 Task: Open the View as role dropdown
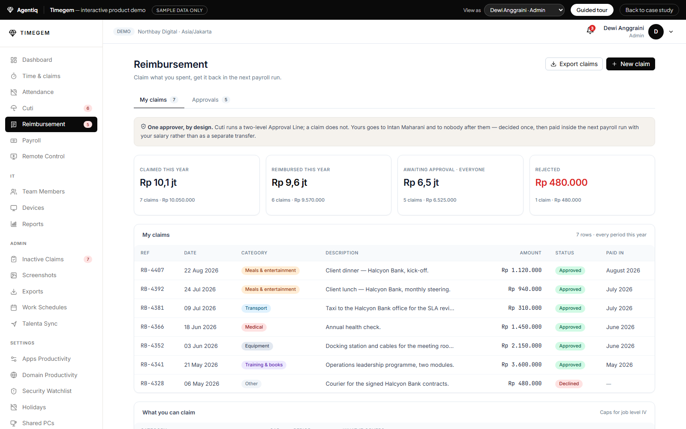coord(524,10)
